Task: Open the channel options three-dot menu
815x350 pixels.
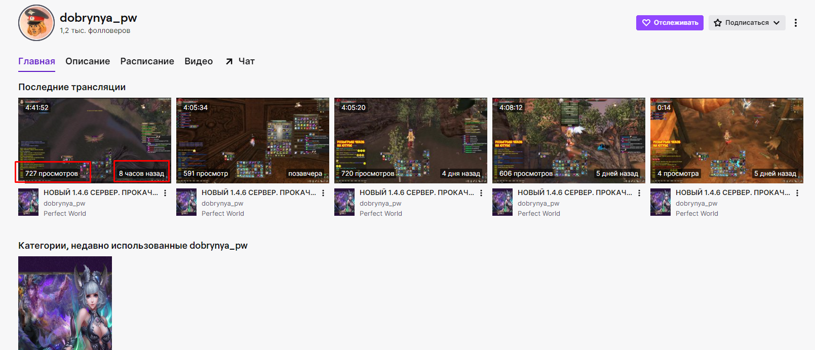Action: (796, 23)
